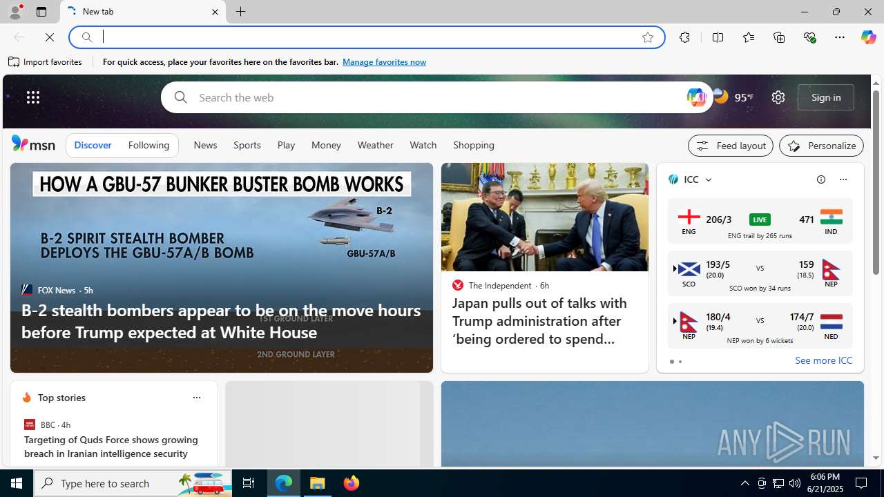The height and width of the screenshot is (497, 884).
Task: Open the browser profile icon
Action: (15, 12)
